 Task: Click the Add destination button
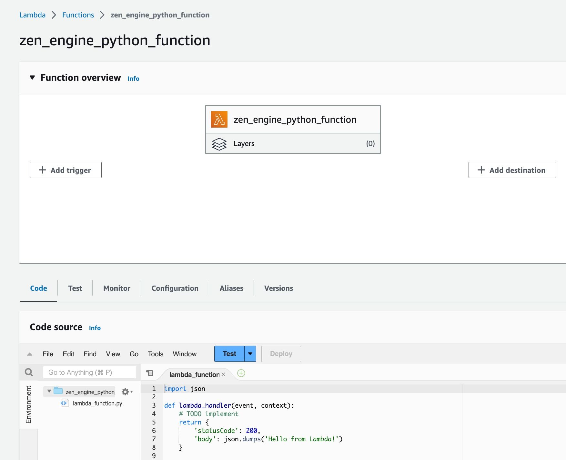512,170
